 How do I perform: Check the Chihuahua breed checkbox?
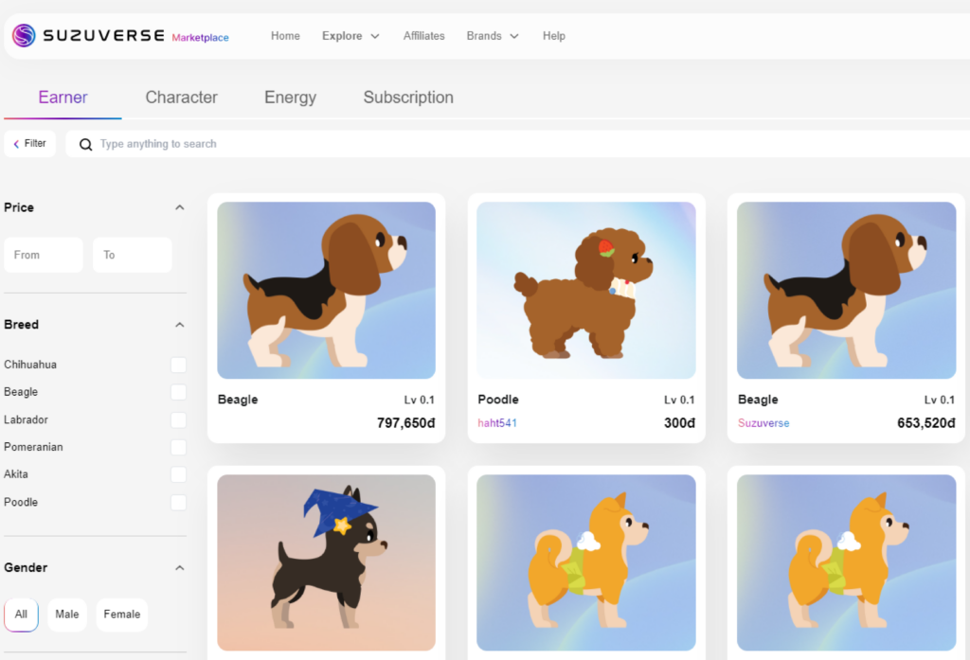pos(178,366)
